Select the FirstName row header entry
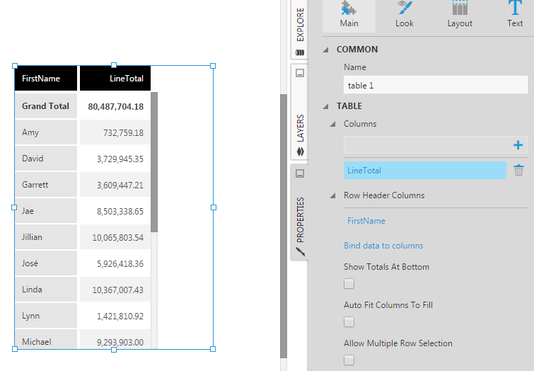 [x=366, y=221]
